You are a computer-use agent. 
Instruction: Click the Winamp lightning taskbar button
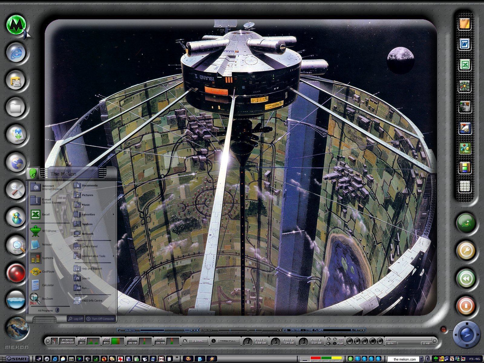click(212, 359)
